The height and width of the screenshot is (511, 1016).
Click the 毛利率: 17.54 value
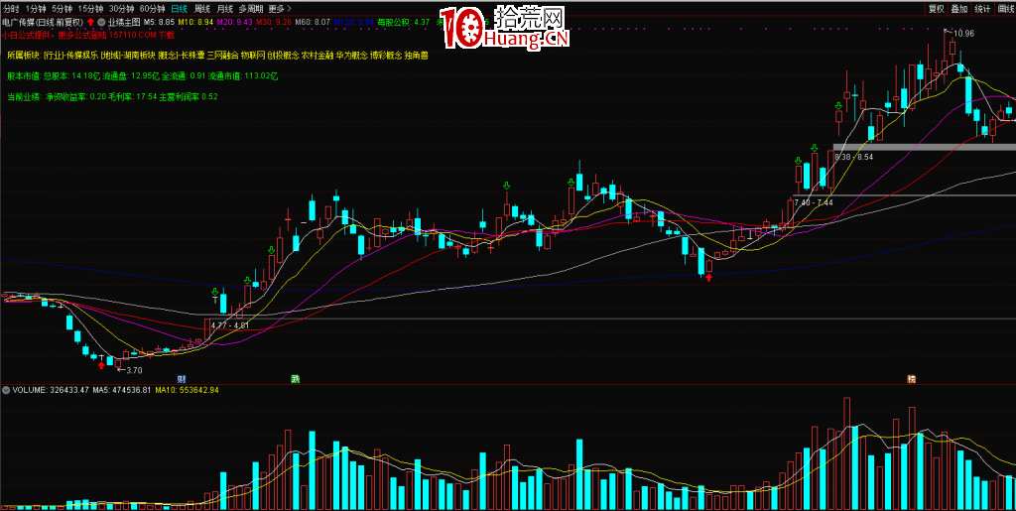132,96
